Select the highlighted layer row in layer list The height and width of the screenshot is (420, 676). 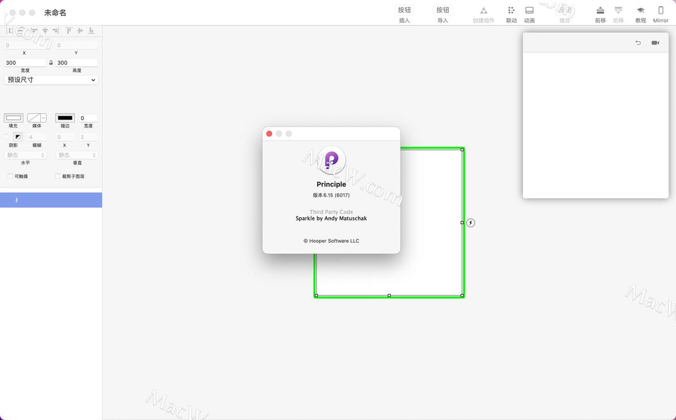51,200
